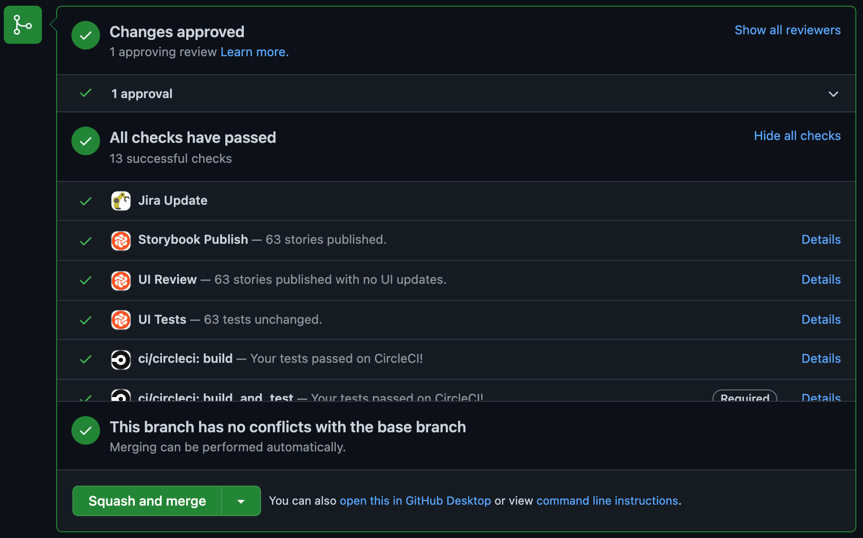This screenshot has height=538, width=863.
Task: Open Details for ci/circleci: build check
Action: (821, 359)
